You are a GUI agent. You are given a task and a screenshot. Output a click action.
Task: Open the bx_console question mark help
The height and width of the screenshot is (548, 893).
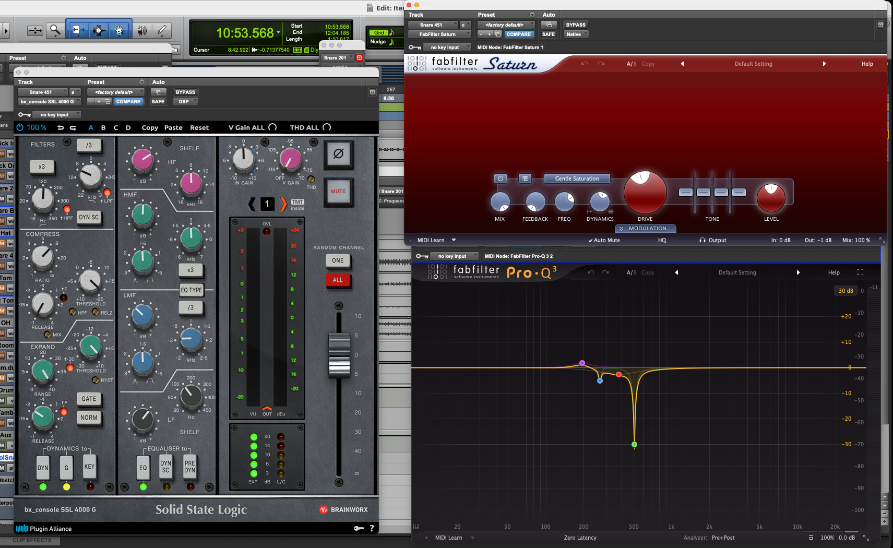372,528
